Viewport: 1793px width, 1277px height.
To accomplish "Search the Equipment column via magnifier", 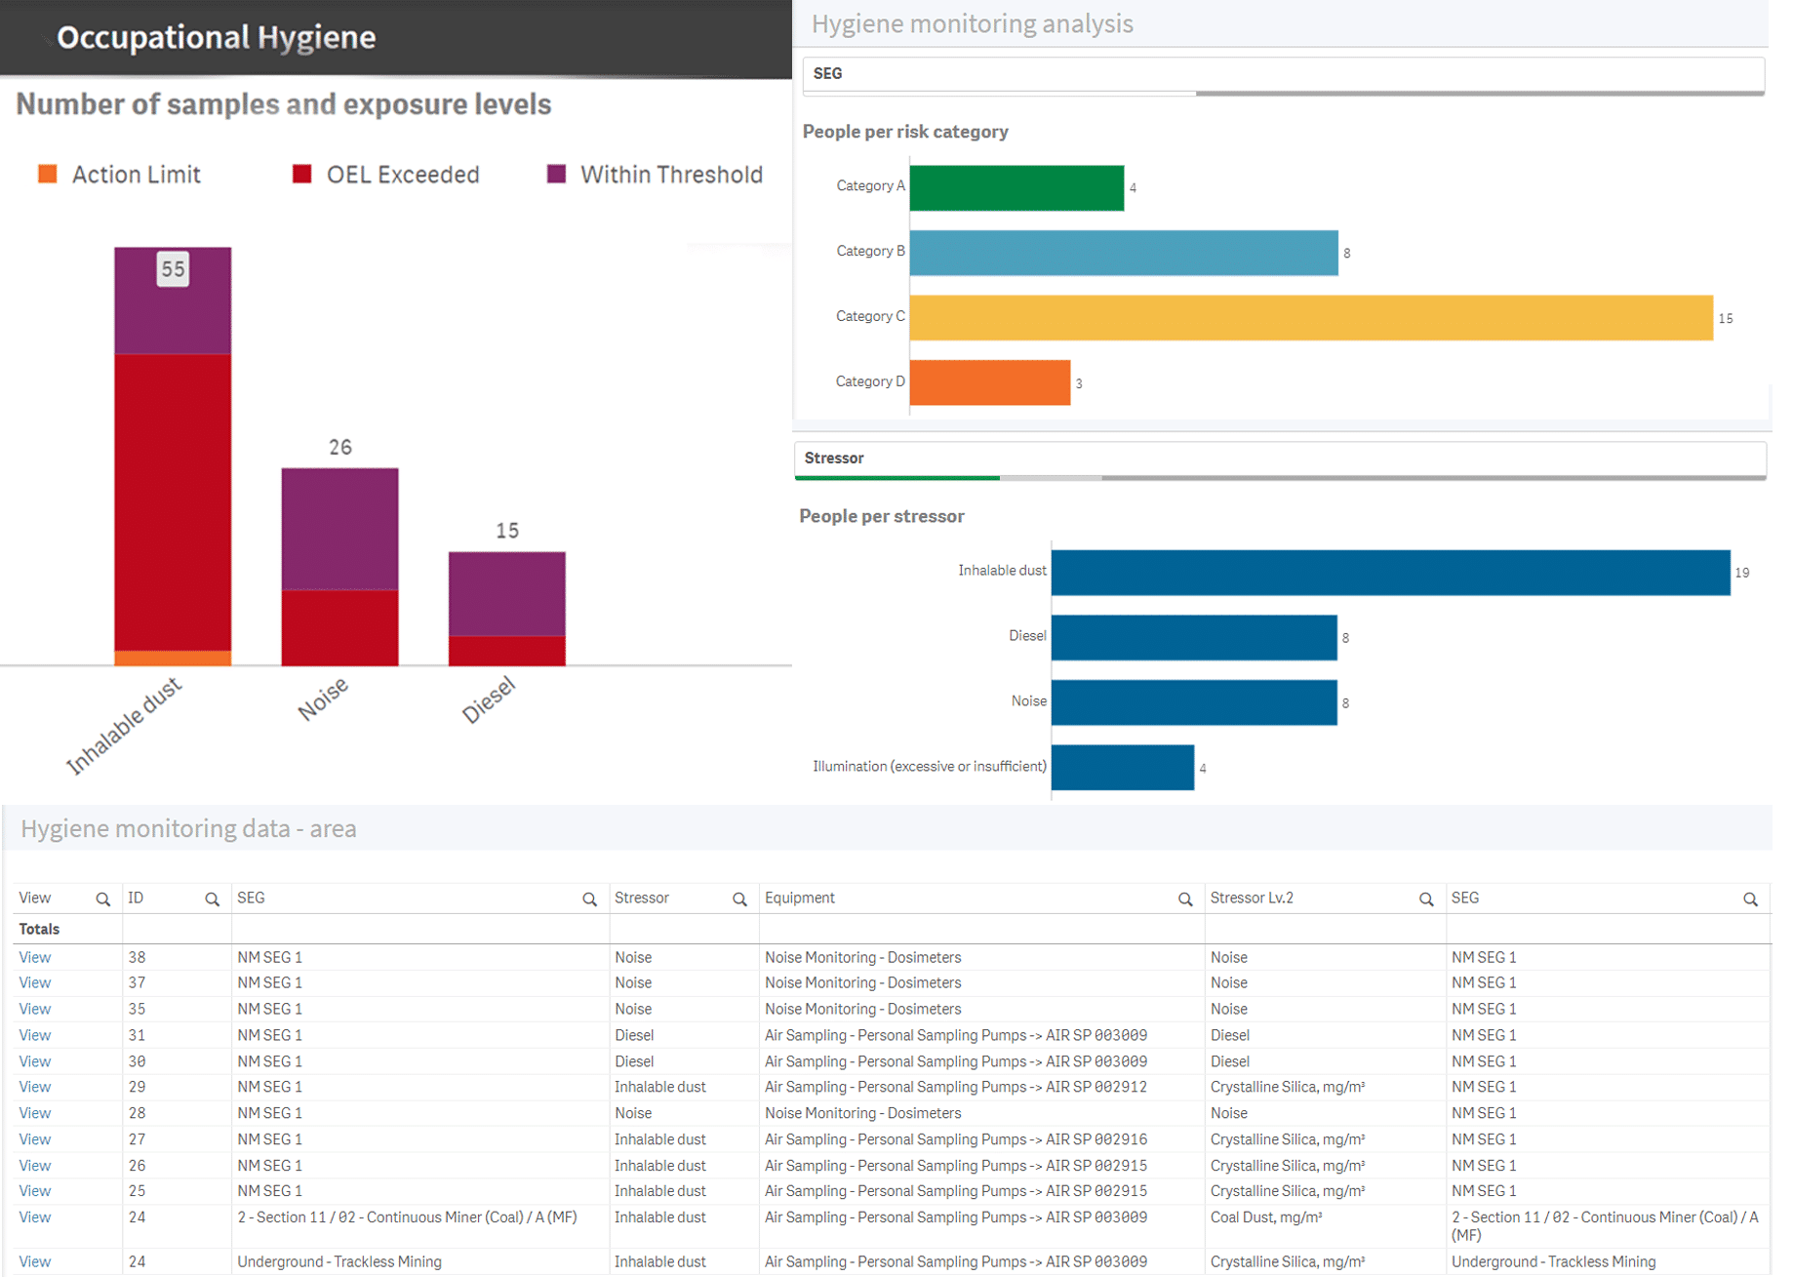I will click(1185, 899).
